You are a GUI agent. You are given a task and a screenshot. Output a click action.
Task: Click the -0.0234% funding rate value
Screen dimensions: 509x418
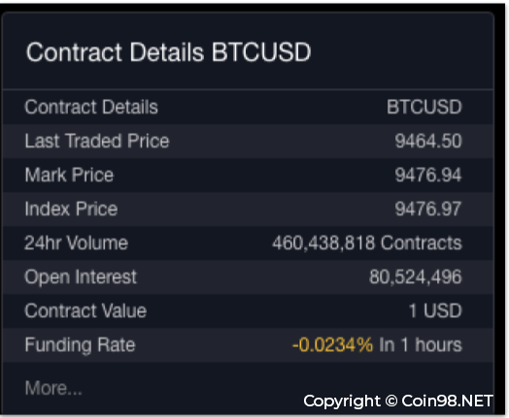[x=333, y=344]
